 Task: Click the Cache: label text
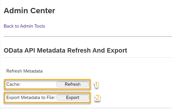13,84
